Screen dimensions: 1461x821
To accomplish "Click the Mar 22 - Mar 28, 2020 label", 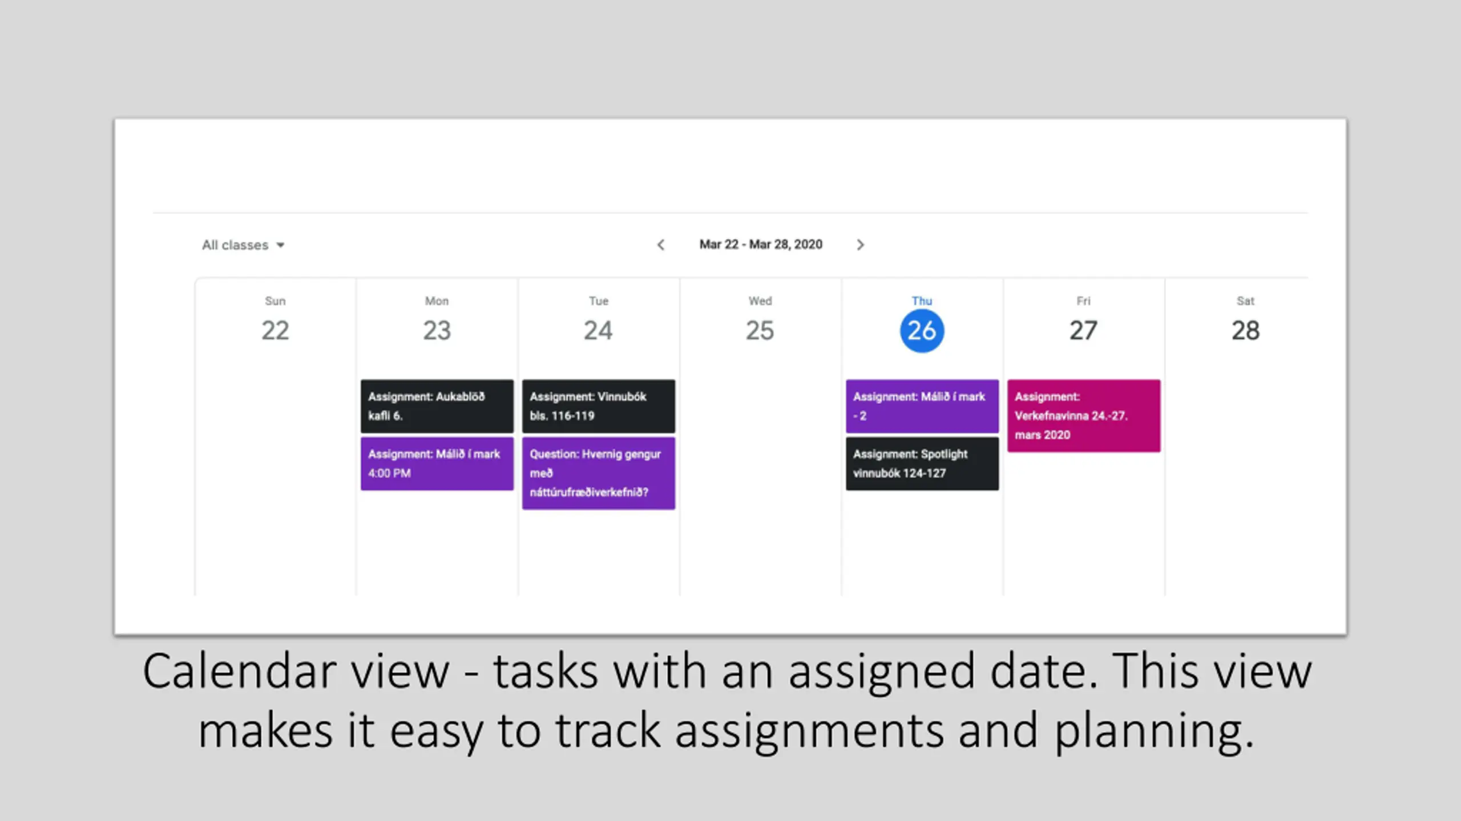I will [x=761, y=245].
